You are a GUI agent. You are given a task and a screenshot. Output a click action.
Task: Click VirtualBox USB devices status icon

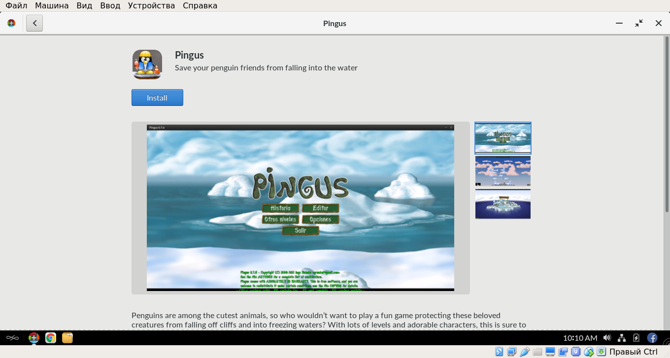pyautogui.click(x=525, y=352)
